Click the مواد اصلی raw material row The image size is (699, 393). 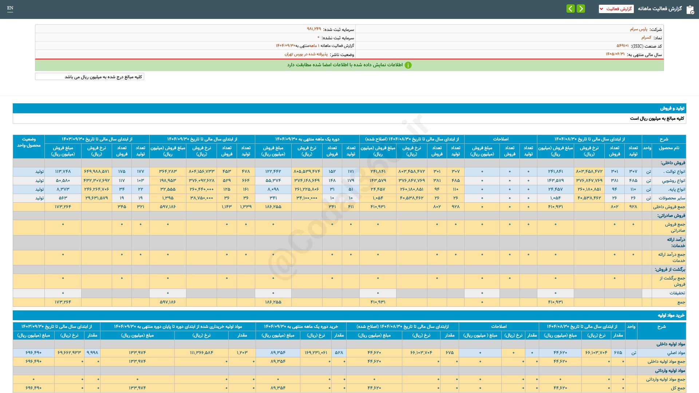click(x=676, y=353)
